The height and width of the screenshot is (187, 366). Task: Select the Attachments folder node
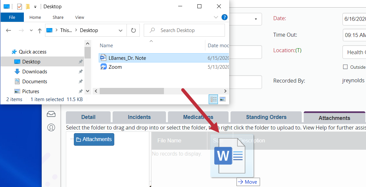(x=94, y=139)
